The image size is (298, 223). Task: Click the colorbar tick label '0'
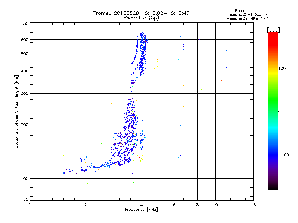279,112
